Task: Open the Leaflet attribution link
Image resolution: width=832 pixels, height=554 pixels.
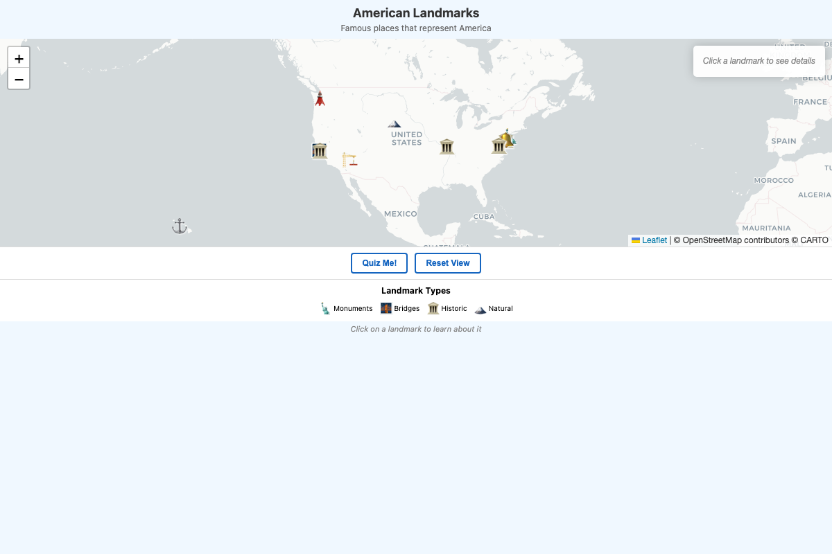Action: pos(654,240)
